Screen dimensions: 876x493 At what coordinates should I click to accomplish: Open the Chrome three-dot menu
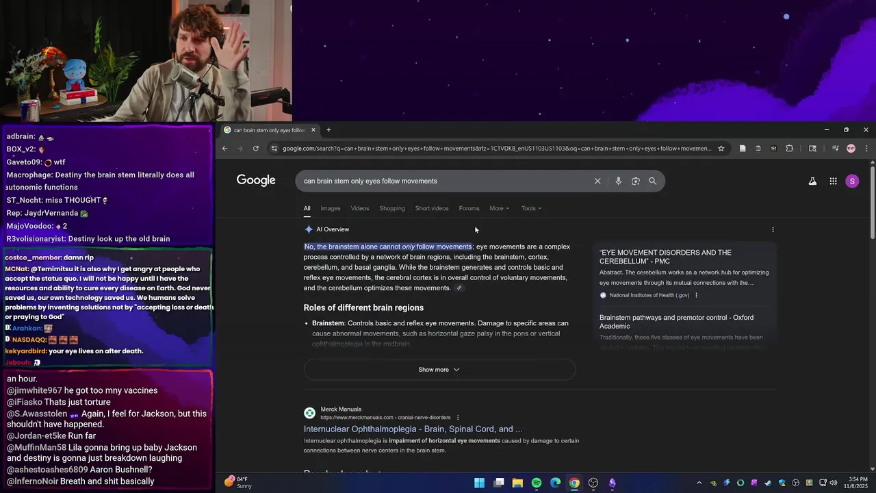pyautogui.click(x=866, y=149)
